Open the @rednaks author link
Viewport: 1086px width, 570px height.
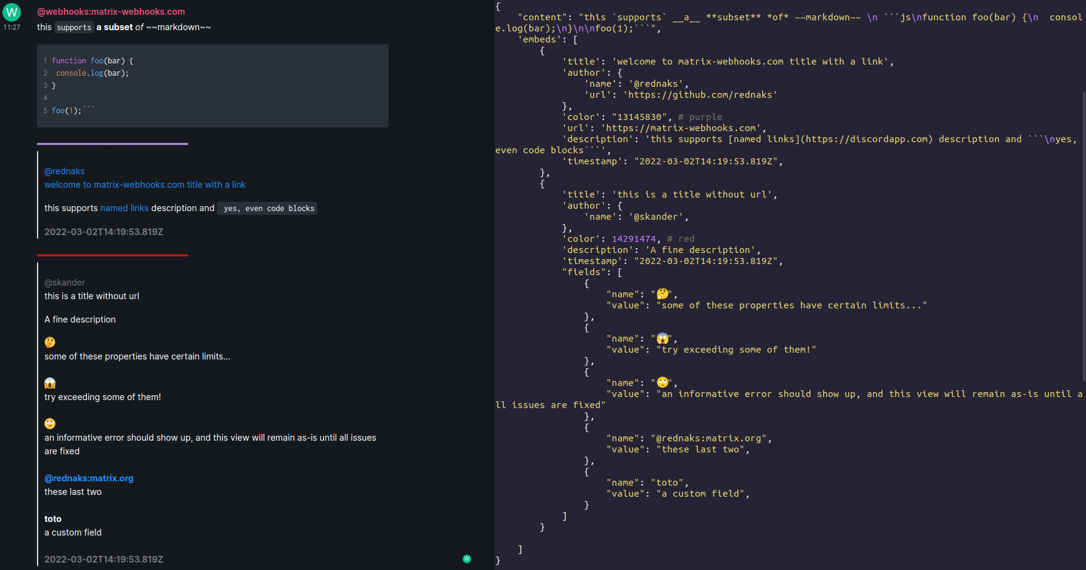(x=65, y=171)
